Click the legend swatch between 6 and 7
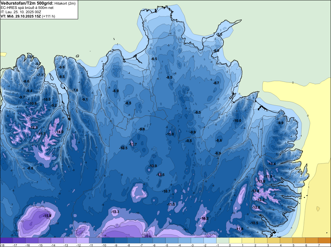Screen dimensions: 331x247 point(312,240)
